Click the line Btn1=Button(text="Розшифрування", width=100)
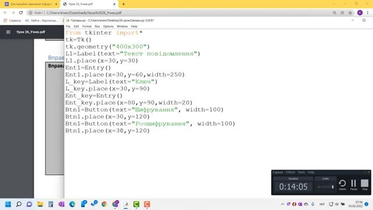This screenshot has width=373, height=210. pyautogui.click(x=150, y=124)
